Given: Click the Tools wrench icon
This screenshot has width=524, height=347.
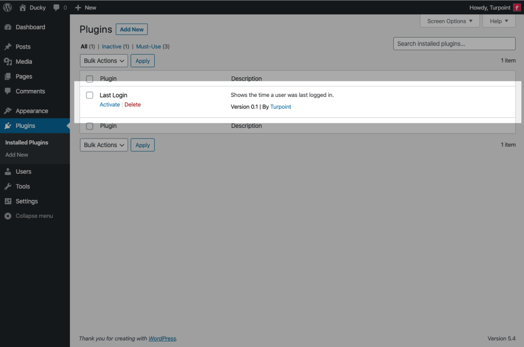Looking at the screenshot, I should 8,186.
